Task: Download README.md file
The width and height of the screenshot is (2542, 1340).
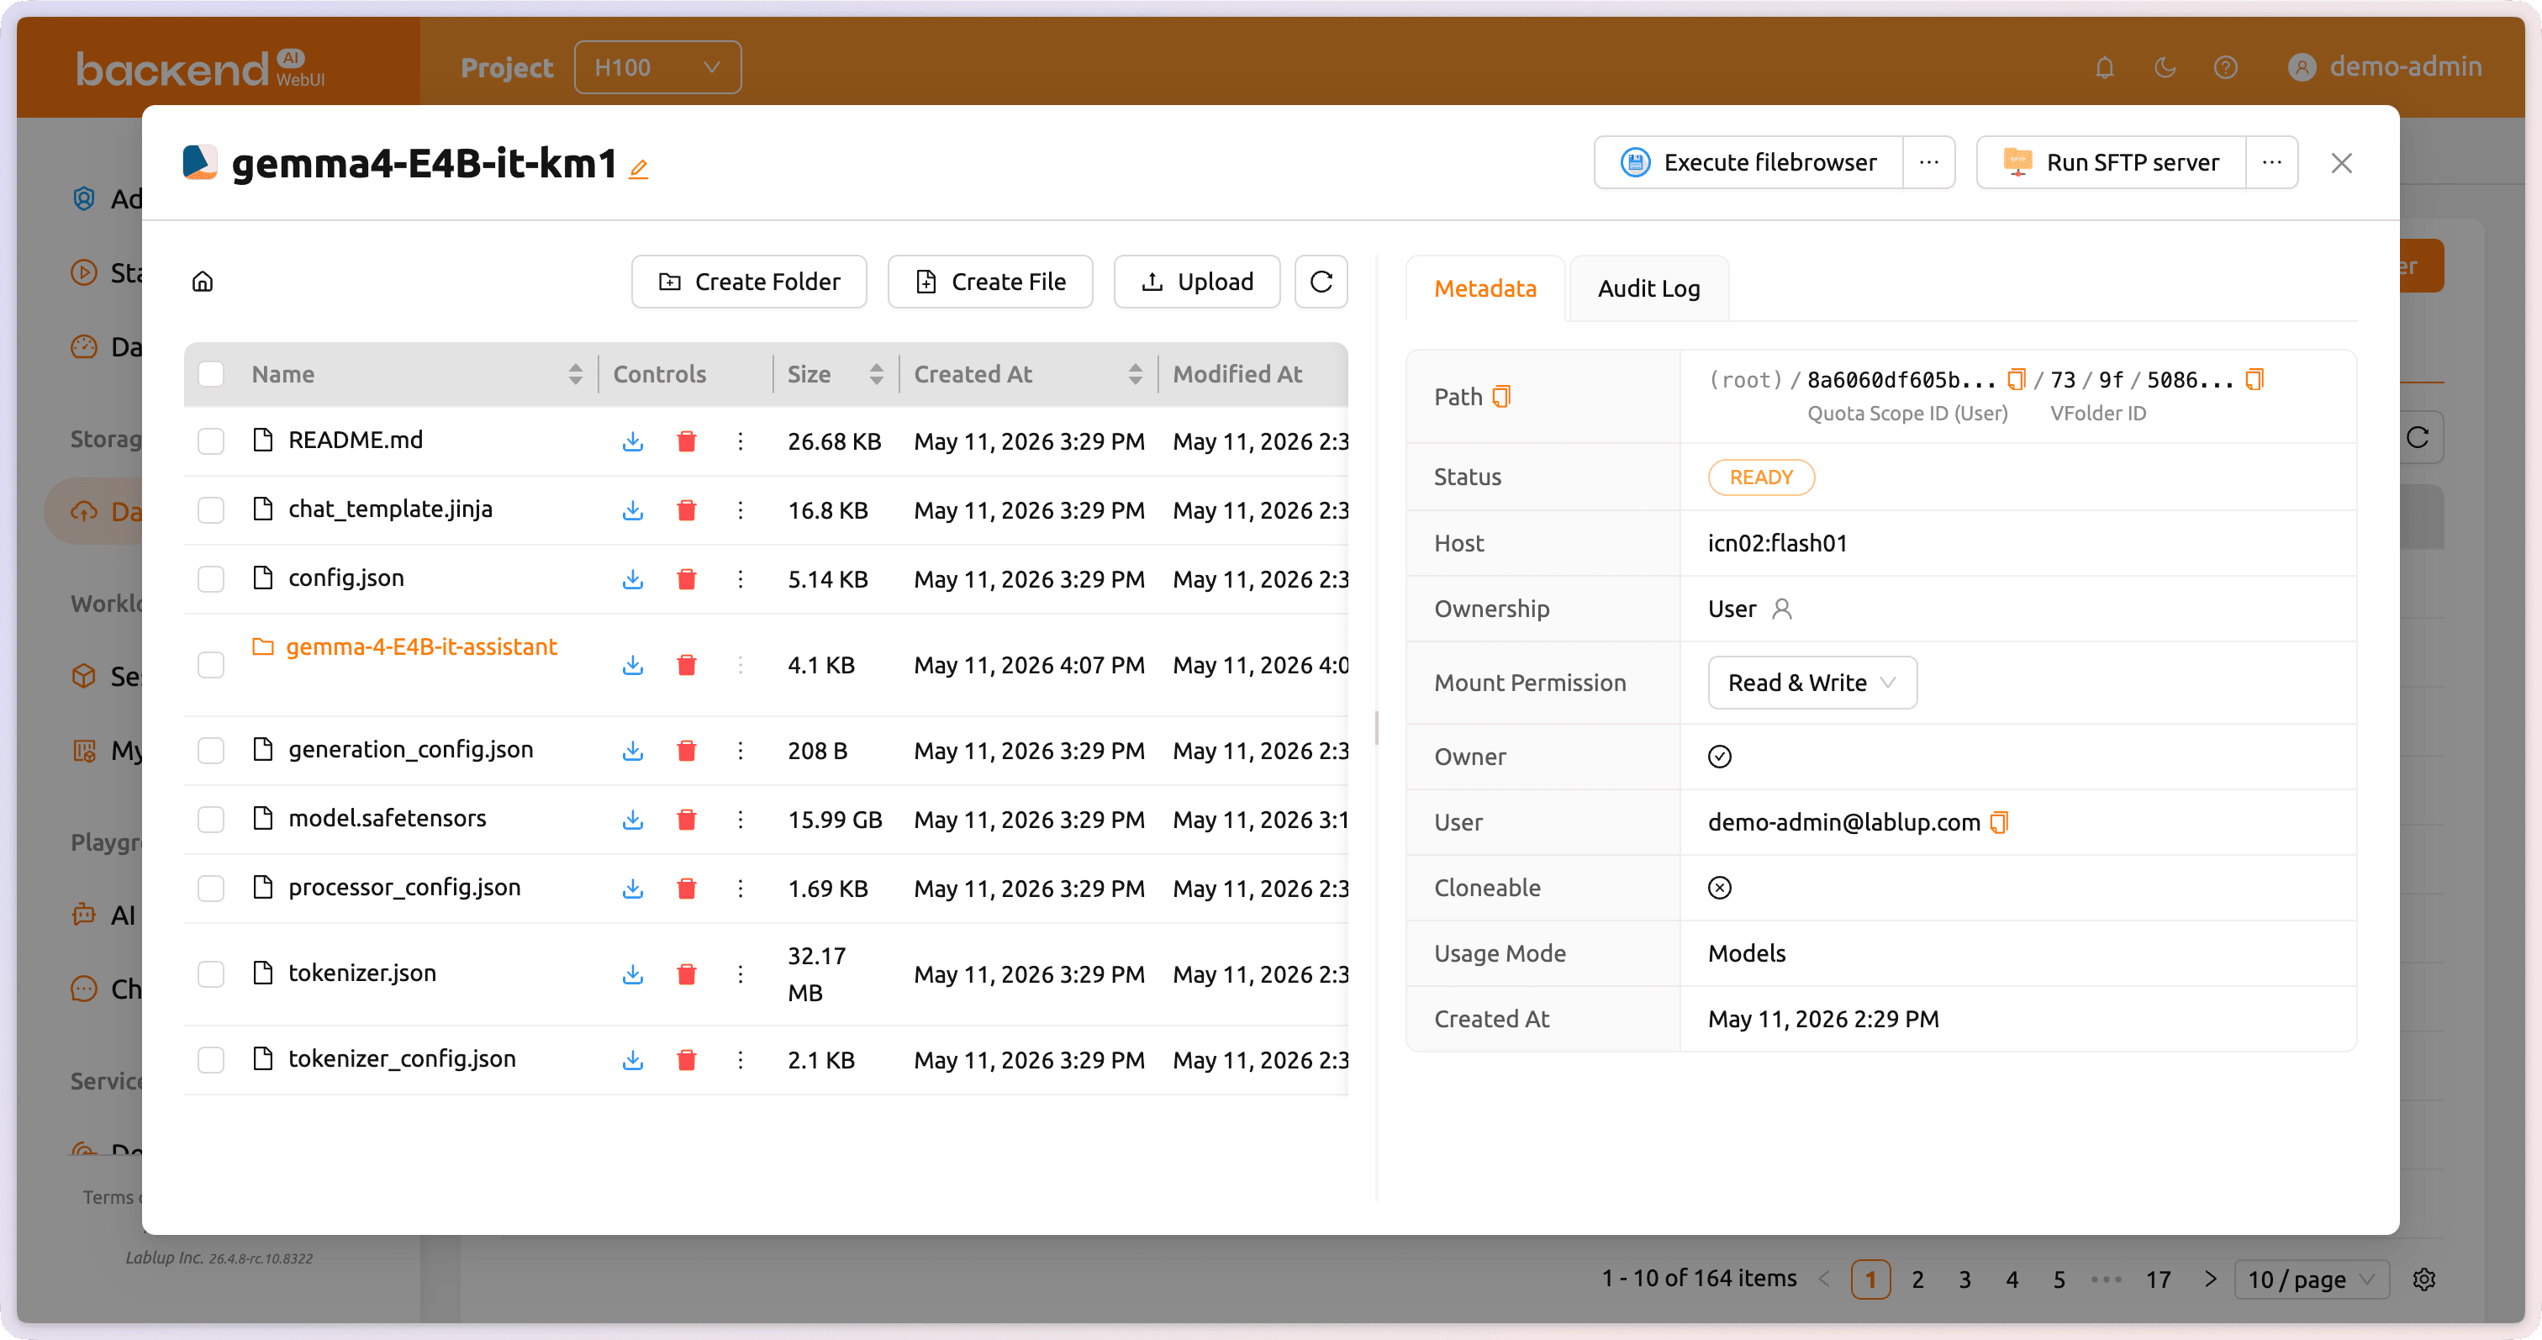Action: [632, 441]
